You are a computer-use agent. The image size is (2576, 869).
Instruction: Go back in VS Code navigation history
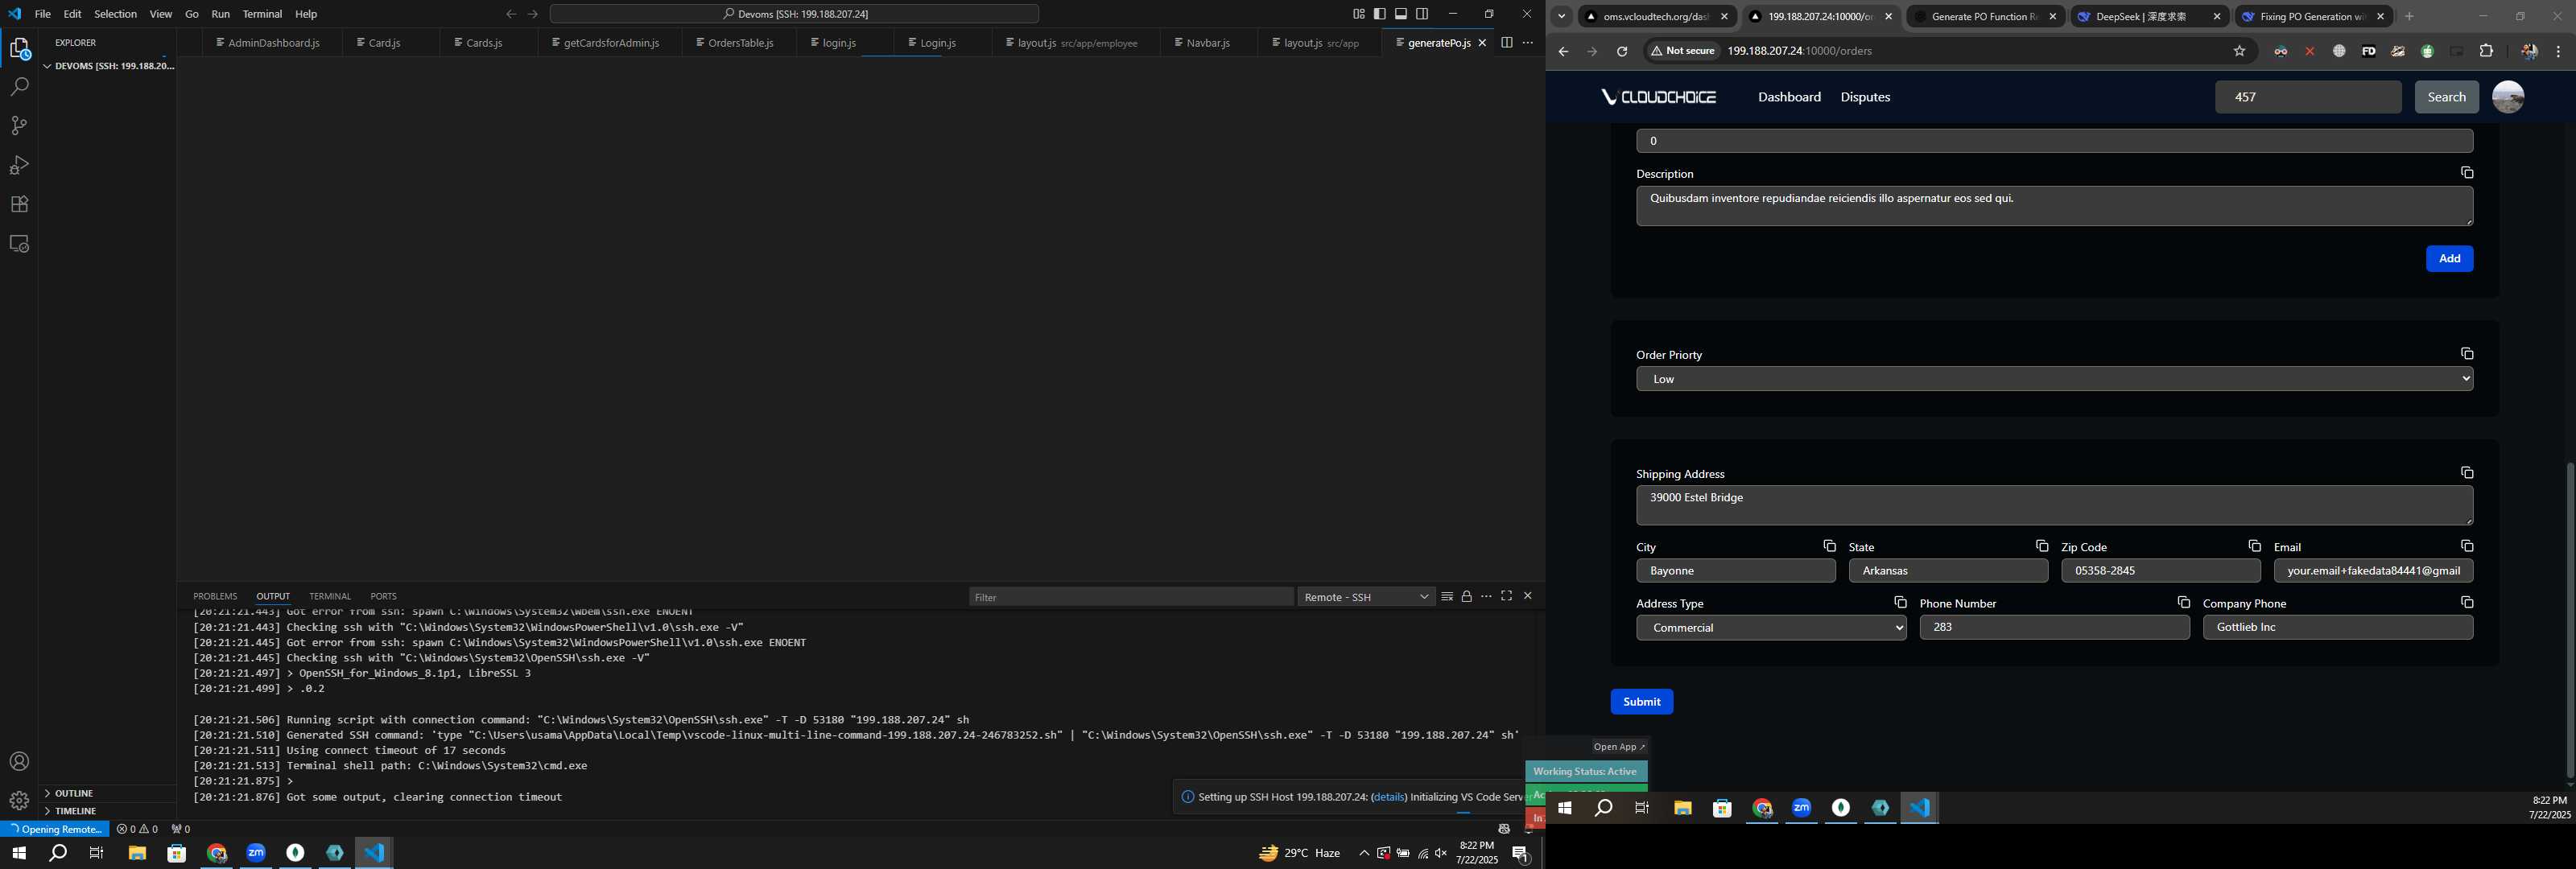(511, 14)
